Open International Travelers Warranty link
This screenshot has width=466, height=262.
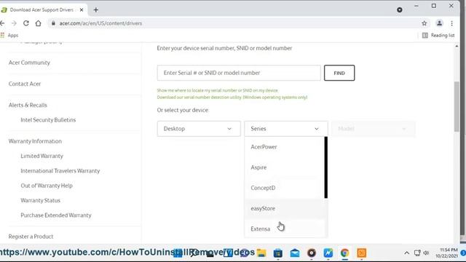(60, 171)
